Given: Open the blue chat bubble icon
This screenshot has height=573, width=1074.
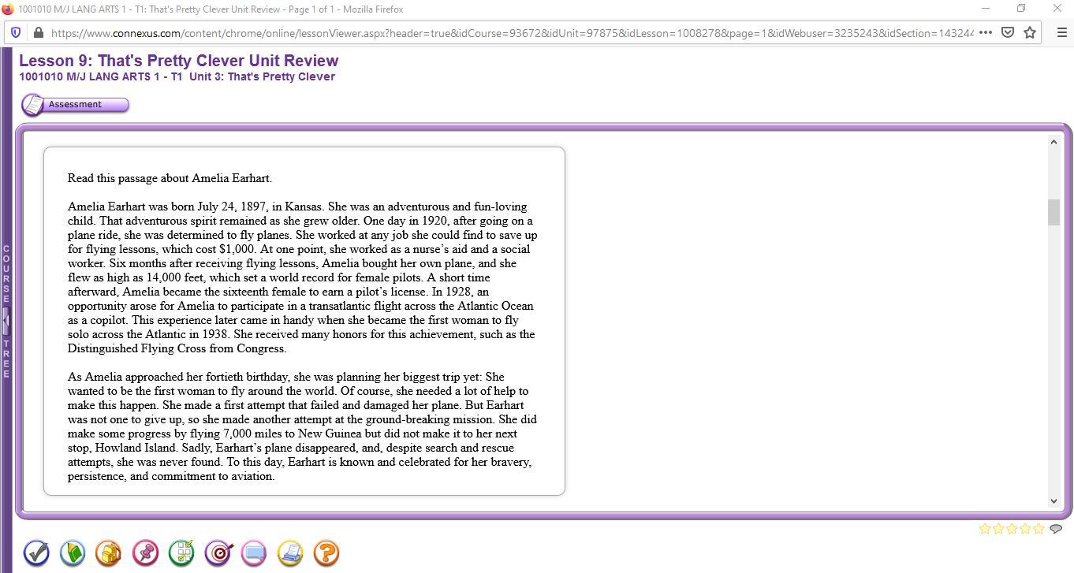Looking at the screenshot, I should (x=254, y=553).
